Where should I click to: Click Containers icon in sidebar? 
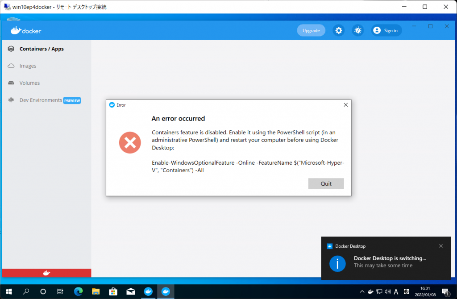[x=11, y=49]
